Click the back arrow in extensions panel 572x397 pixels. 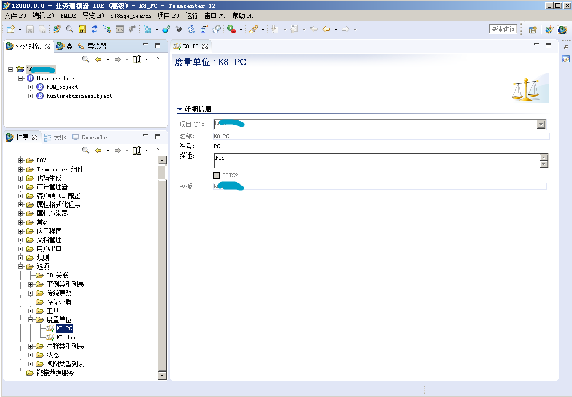(x=98, y=150)
